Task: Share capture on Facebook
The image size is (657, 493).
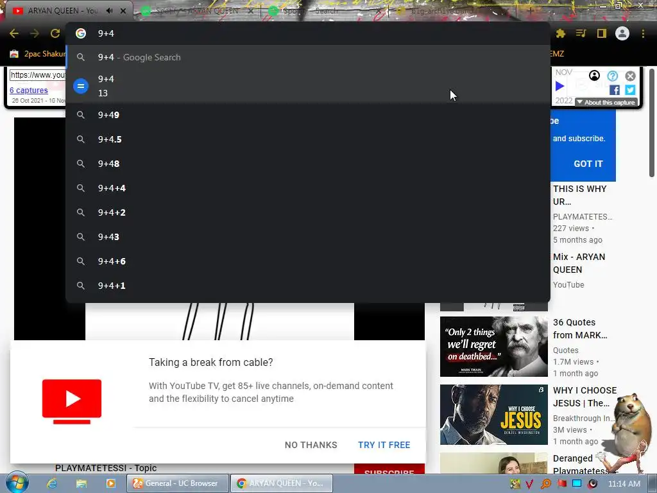Action: (x=615, y=90)
